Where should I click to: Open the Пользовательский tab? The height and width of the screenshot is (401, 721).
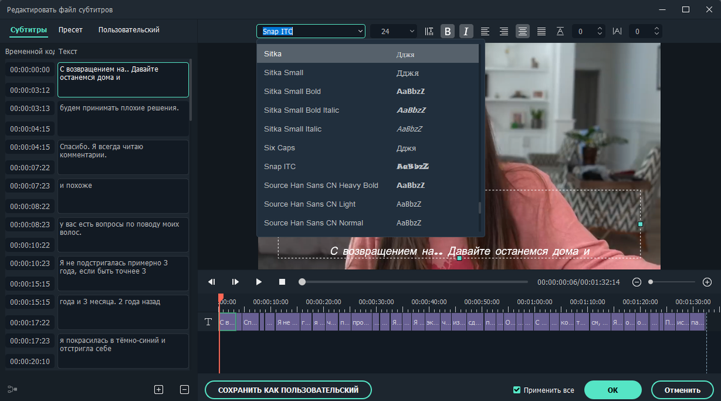pyautogui.click(x=129, y=29)
